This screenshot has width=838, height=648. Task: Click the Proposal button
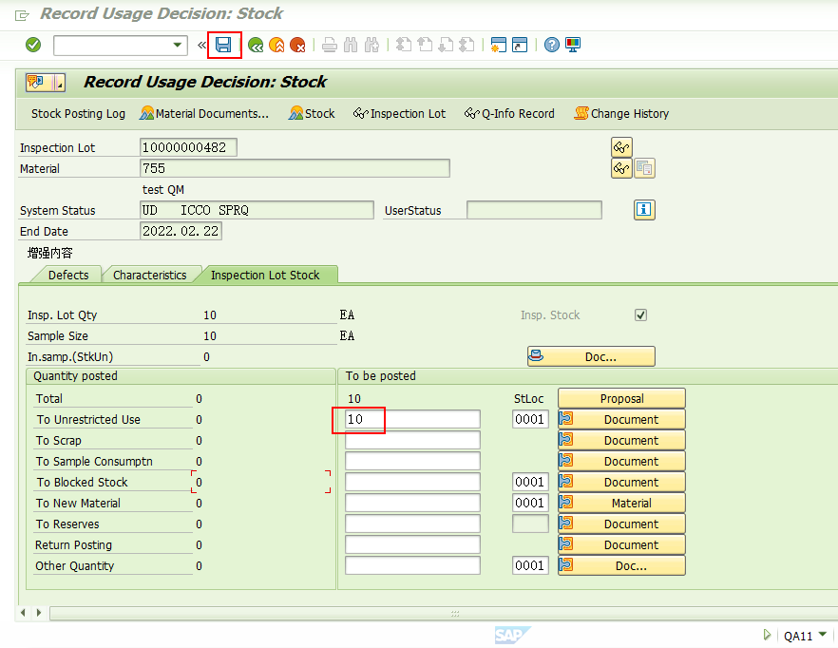tap(620, 397)
